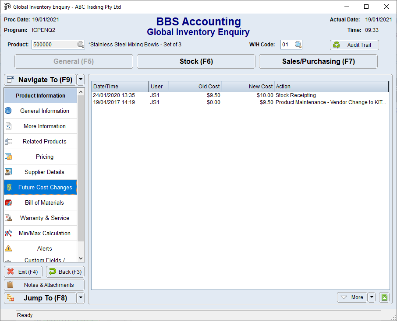Export the grid using the Excel icon
This screenshot has width=397, height=321.
[384, 297]
